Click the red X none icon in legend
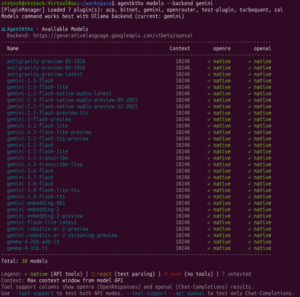This screenshot has width=300, height=297. click(166, 274)
